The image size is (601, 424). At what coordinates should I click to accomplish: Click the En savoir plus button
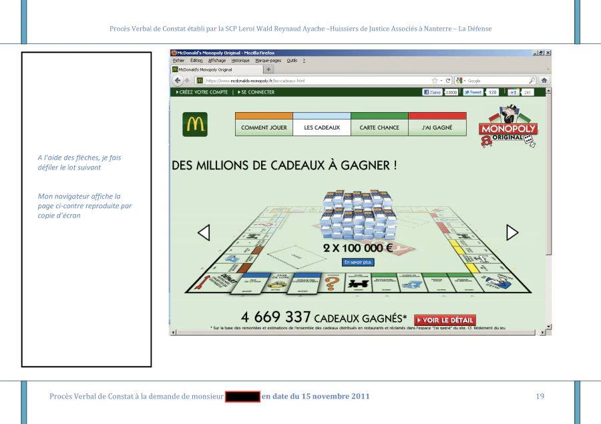[359, 262]
